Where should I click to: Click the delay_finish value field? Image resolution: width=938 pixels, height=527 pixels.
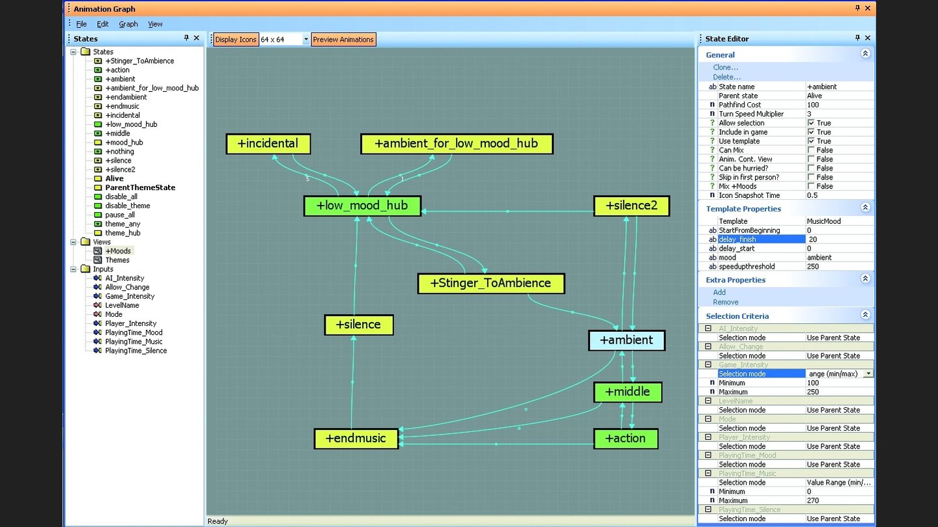click(840, 239)
